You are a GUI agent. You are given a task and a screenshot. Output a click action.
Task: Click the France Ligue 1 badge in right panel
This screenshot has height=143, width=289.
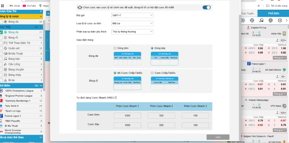click(x=249, y=64)
